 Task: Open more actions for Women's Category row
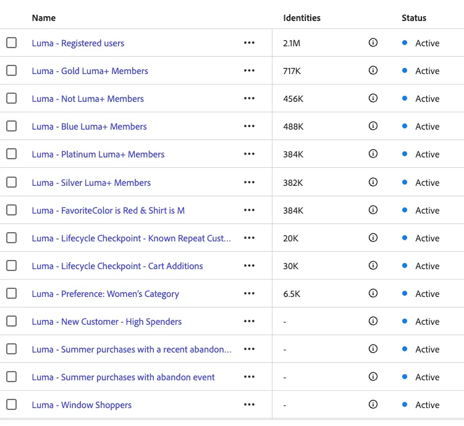pos(249,293)
